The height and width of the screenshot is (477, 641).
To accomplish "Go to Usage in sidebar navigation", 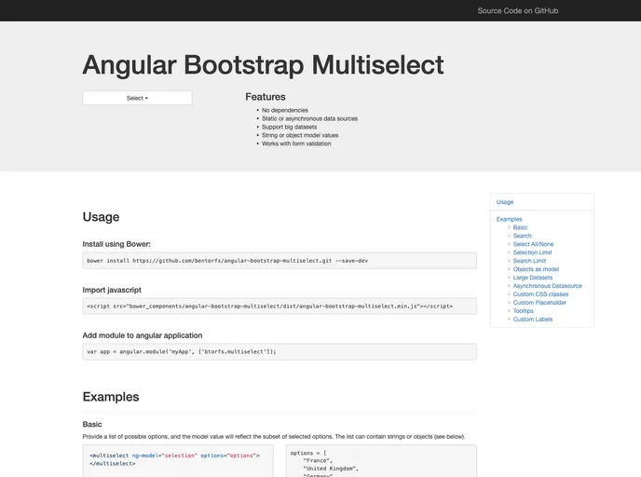I will (x=505, y=202).
